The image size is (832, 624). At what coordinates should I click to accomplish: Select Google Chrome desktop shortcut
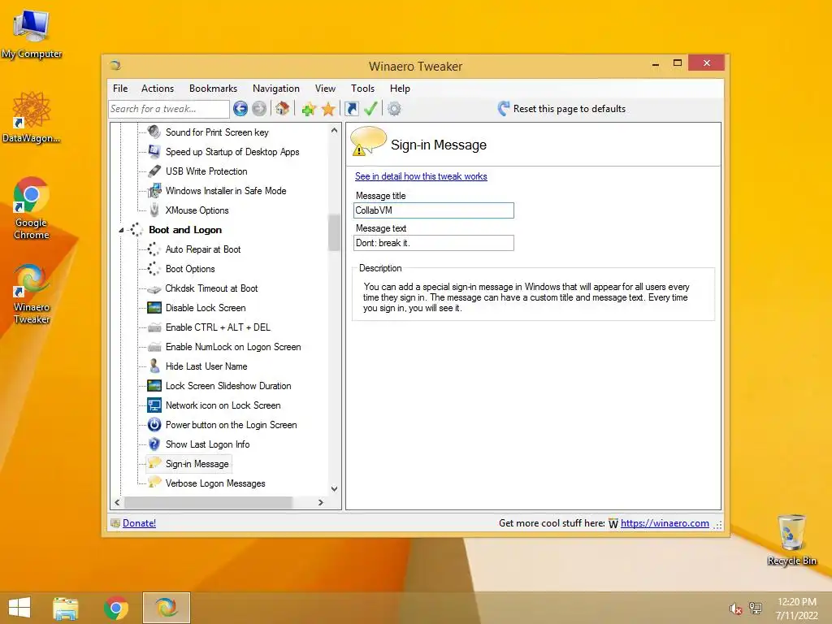32,208
